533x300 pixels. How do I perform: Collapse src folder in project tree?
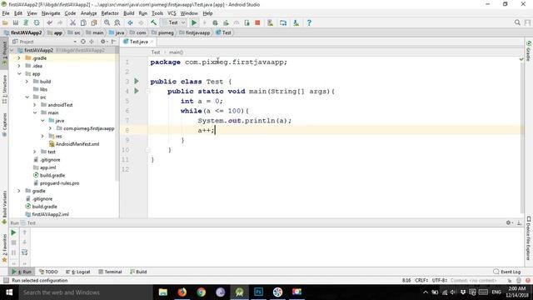[x=27, y=97]
